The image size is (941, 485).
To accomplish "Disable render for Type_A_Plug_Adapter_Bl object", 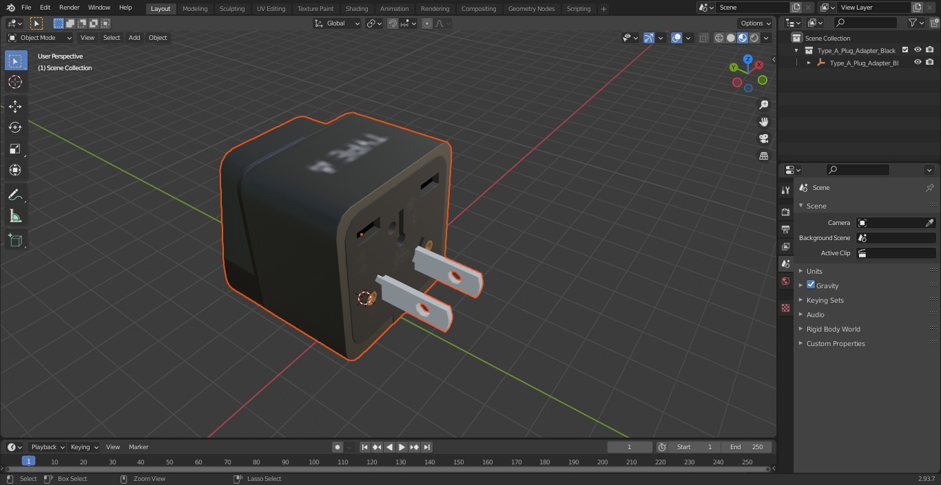I will pos(930,63).
